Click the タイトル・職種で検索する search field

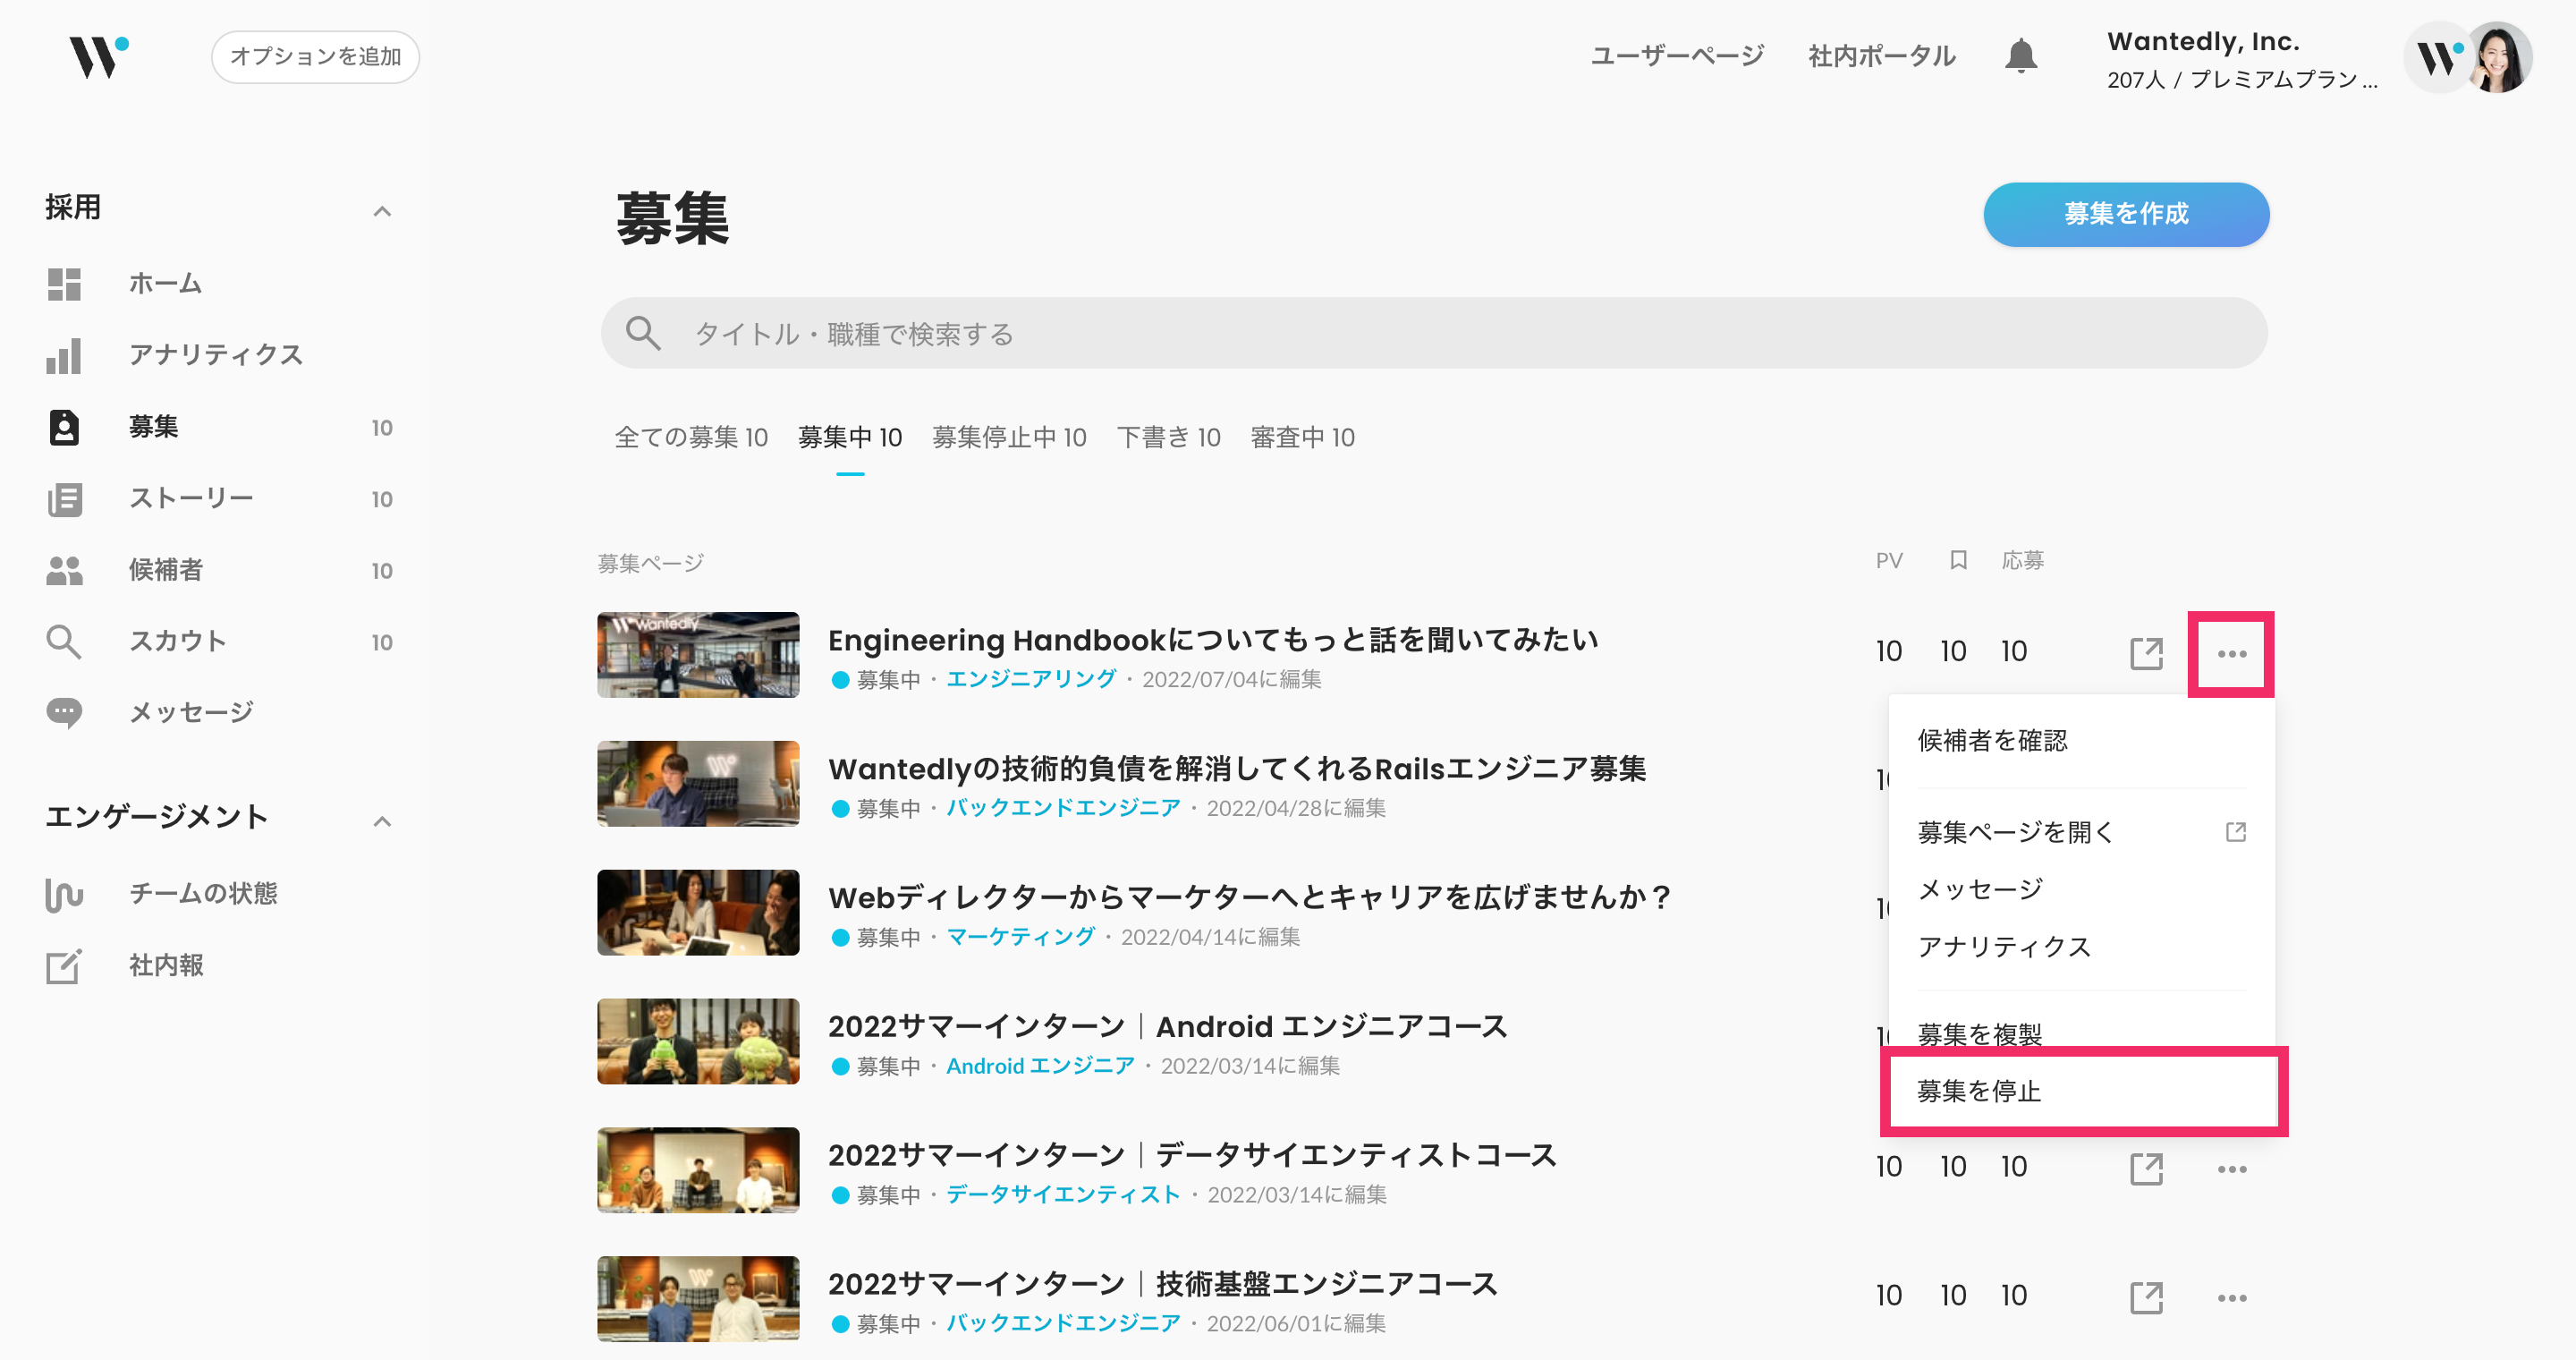(1432, 333)
